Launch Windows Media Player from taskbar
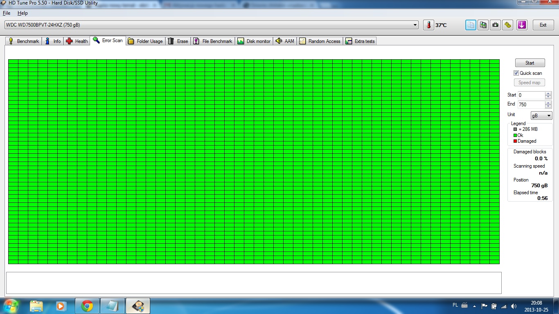Image resolution: width=559 pixels, height=314 pixels. tap(61, 306)
